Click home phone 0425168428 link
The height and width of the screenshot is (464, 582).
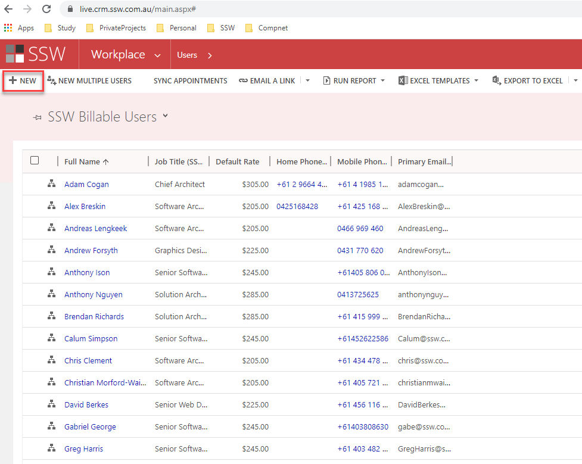[297, 206]
